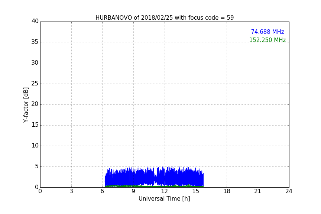Image resolution: width=321 pixels, height=214 pixels.
Task: Click the x-axis tick label 12
Action: coord(165,191)
